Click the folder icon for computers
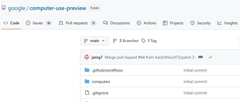240x102 pixels. click(87, 82)
